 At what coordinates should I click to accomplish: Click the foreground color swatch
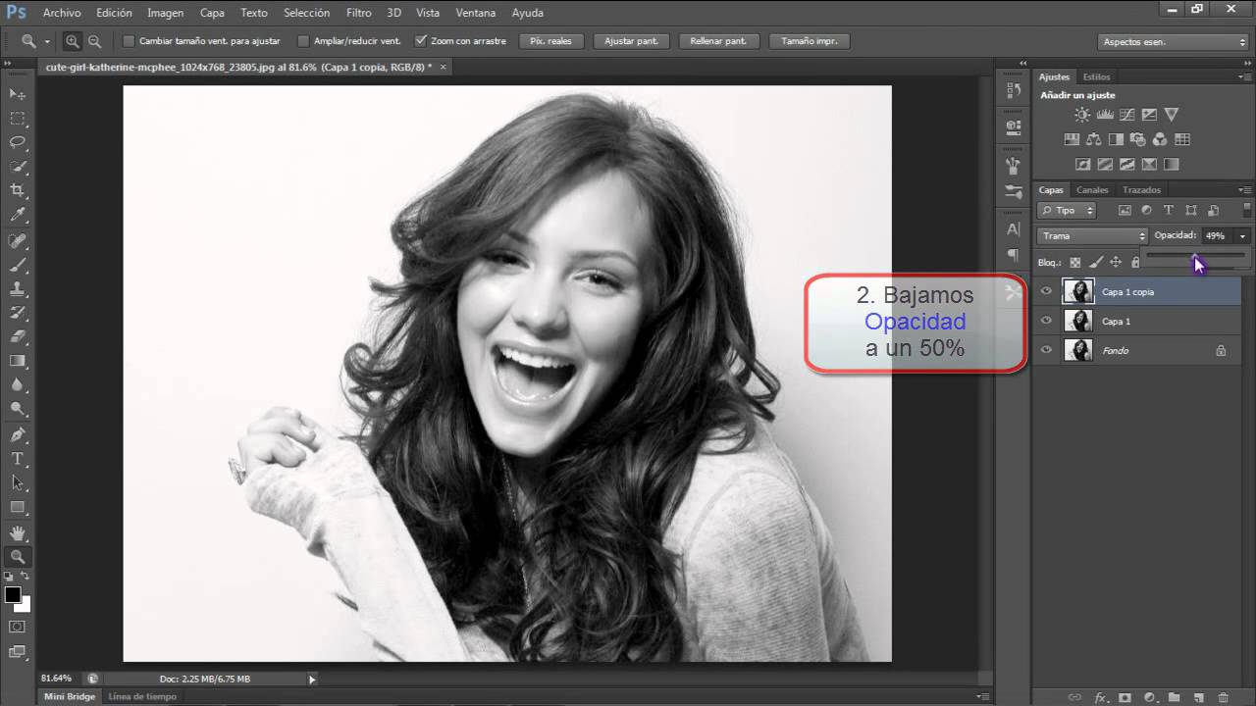pos(12,595)
